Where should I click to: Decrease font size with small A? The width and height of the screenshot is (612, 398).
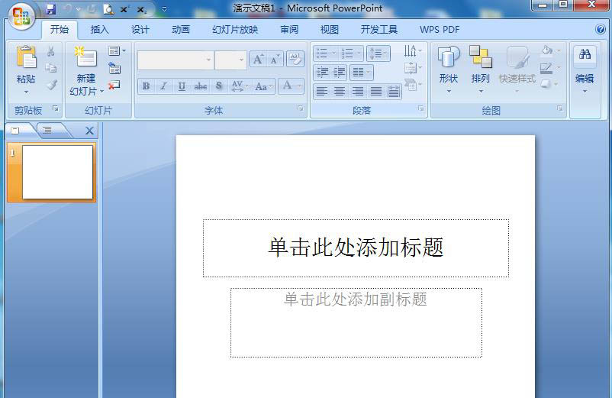click(275, 60)
